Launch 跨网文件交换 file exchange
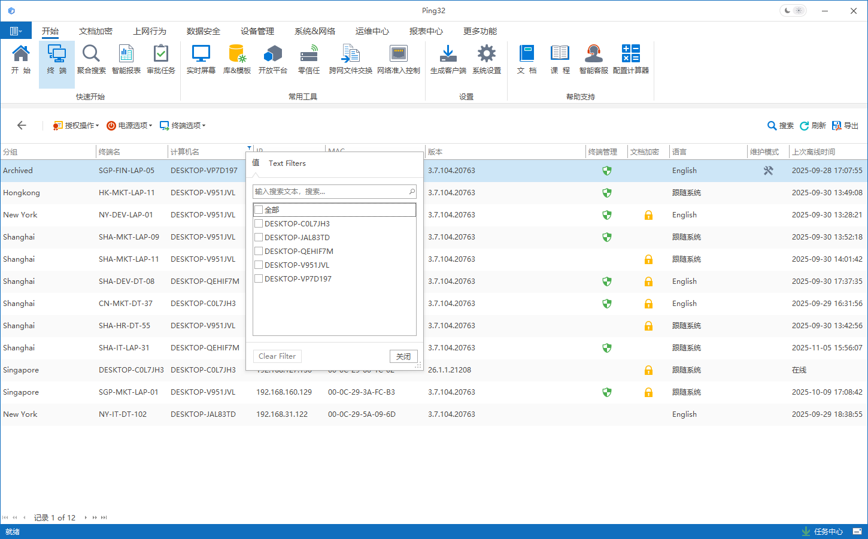The width and height of the screenshot is (868, 539). (x=350, y=59)
